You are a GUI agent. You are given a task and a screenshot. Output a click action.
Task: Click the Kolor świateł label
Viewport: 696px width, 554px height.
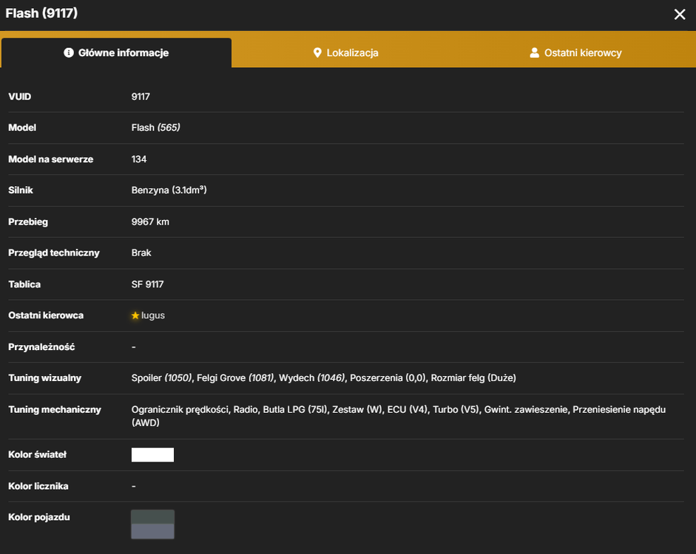(x=38, y=455)
